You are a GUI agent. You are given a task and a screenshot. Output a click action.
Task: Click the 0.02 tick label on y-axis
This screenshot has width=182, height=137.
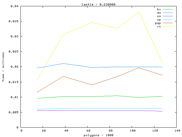pyautogui.click(x=16, y=67)
